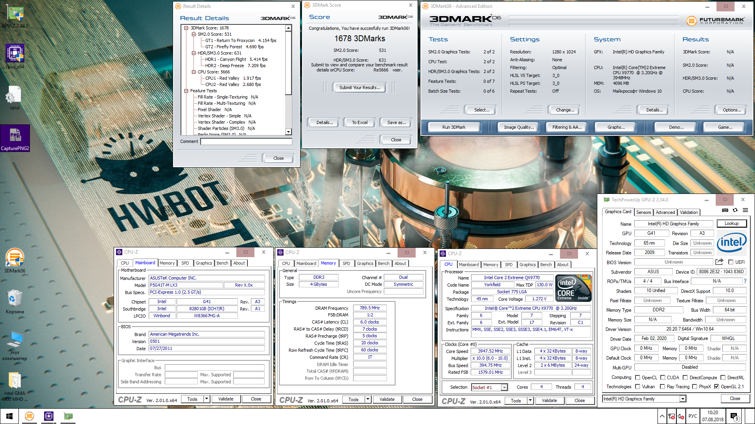Open Tools dropdown arrow in Mainboard CPU-Z window
The width and height of the screenshot is (755, 424).
pos(206,399)
